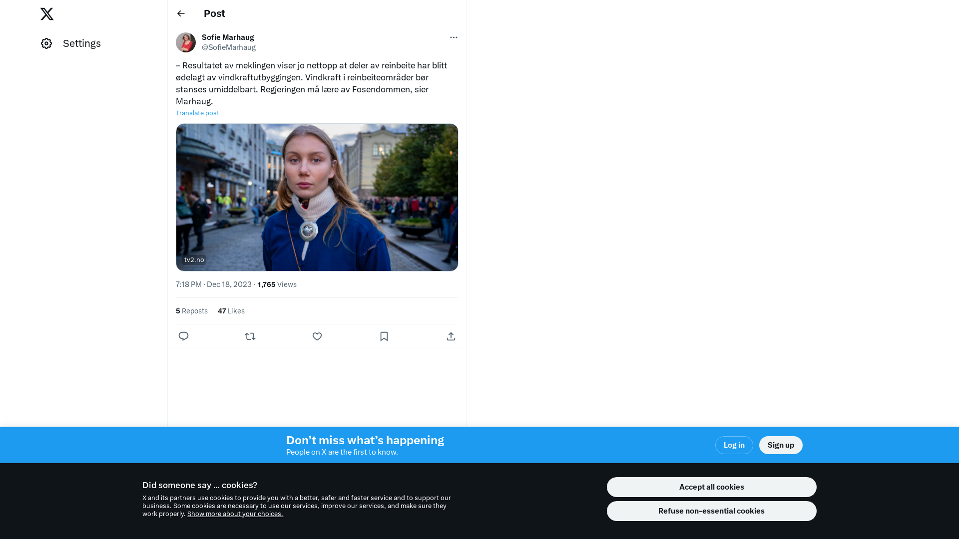Click the share upload icon
959x539 pixels.
coord(451,336)
